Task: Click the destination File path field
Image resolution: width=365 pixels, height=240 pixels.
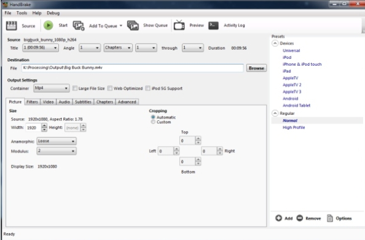Action: 133,68
